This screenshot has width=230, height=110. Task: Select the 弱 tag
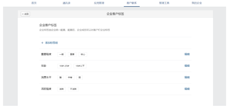(x=80, y=77)
